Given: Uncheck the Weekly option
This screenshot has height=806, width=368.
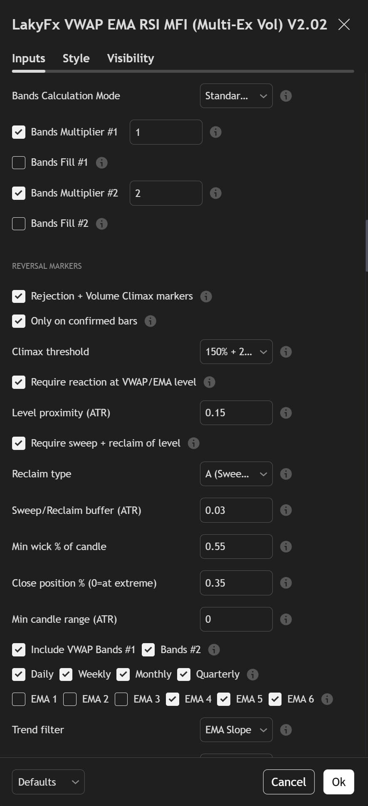Looking at the screenshot, I should [x=66, y=674].
